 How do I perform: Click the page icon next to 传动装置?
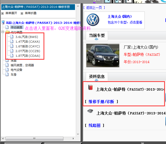[7, 27]
